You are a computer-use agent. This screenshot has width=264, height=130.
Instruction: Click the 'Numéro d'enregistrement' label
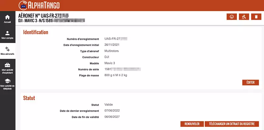click(83, 39)
